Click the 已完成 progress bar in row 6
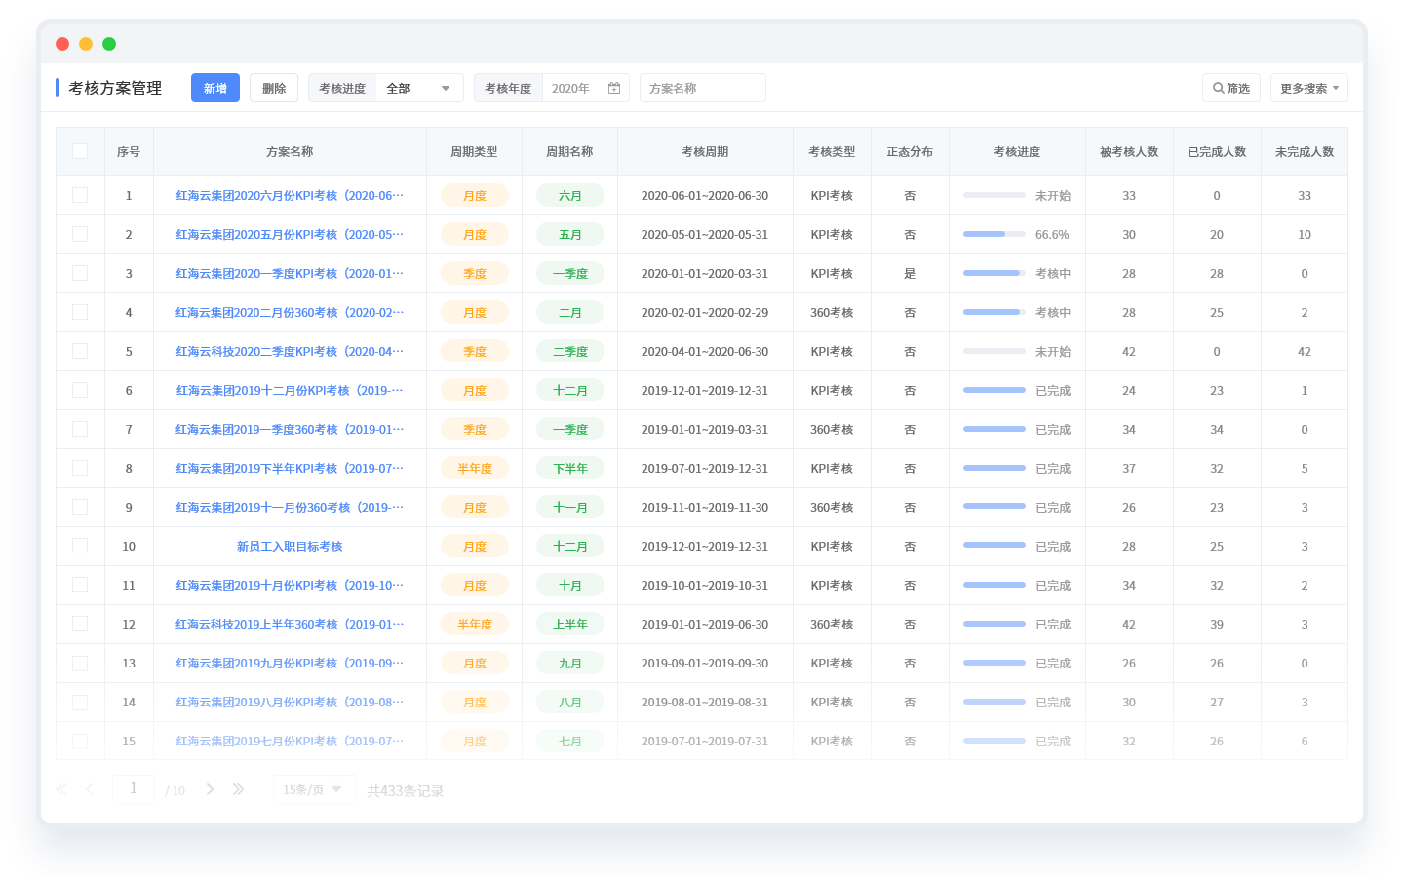This screenshot has height=877, width=1404. click(x=994, y=390)
